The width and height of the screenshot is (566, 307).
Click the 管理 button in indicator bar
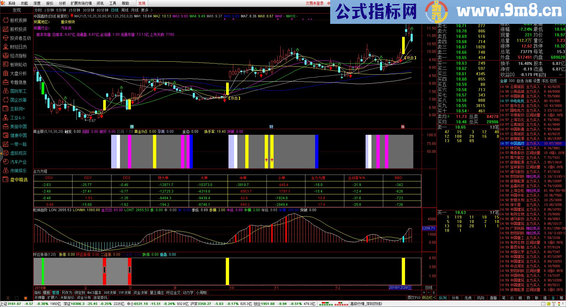click(55, 293)
